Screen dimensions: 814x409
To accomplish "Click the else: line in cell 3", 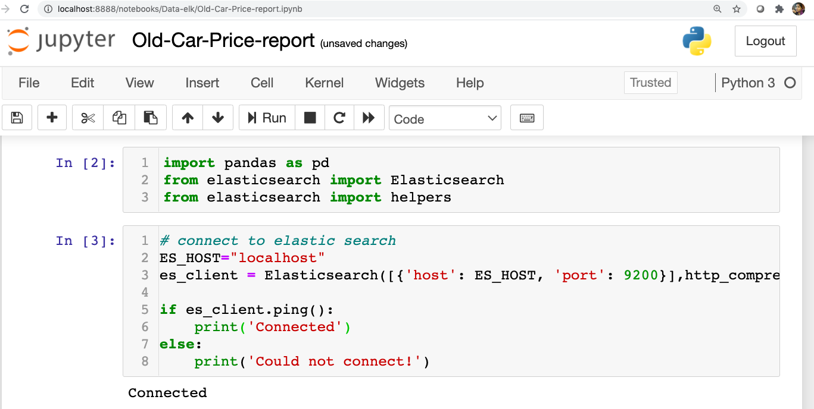I will (181, 344).
